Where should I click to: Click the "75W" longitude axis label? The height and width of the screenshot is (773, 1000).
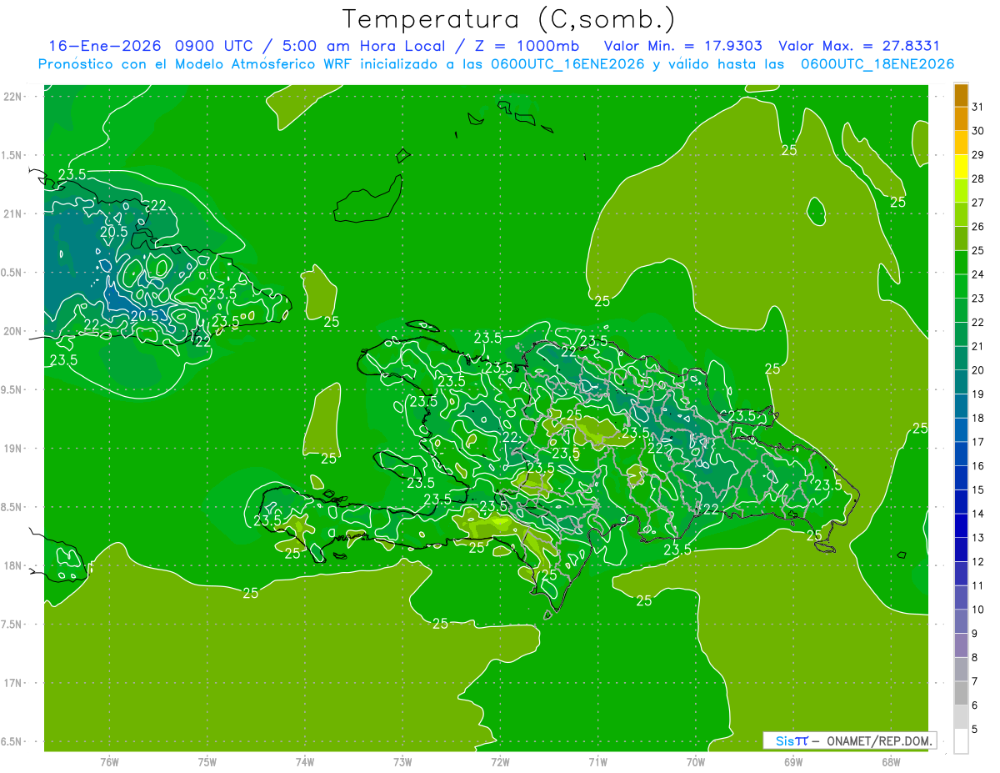(x=207, y=761)
